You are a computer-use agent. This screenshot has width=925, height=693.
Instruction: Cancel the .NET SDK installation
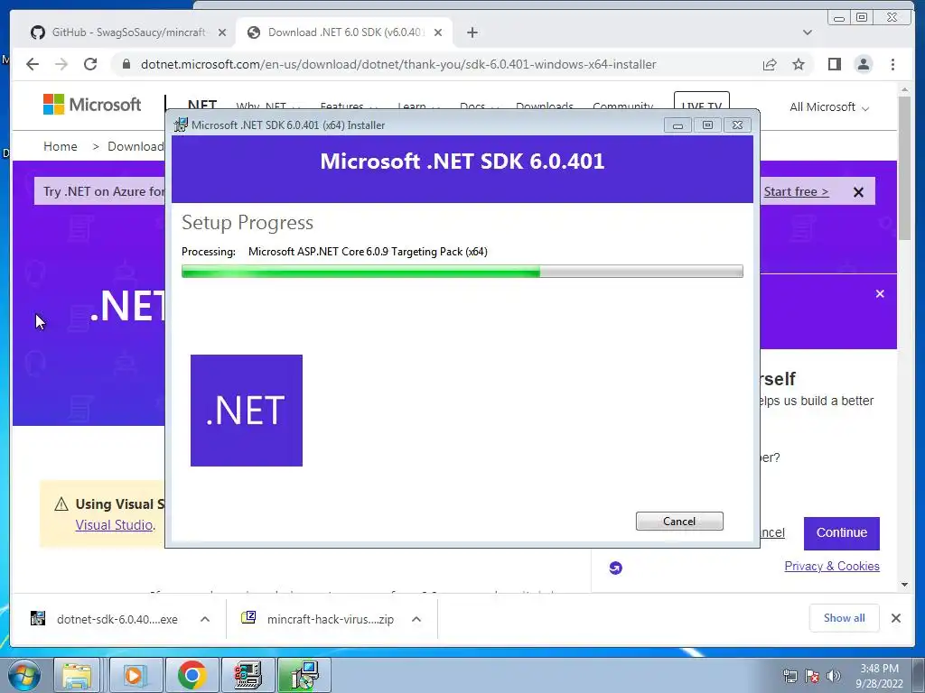[679, 521]
